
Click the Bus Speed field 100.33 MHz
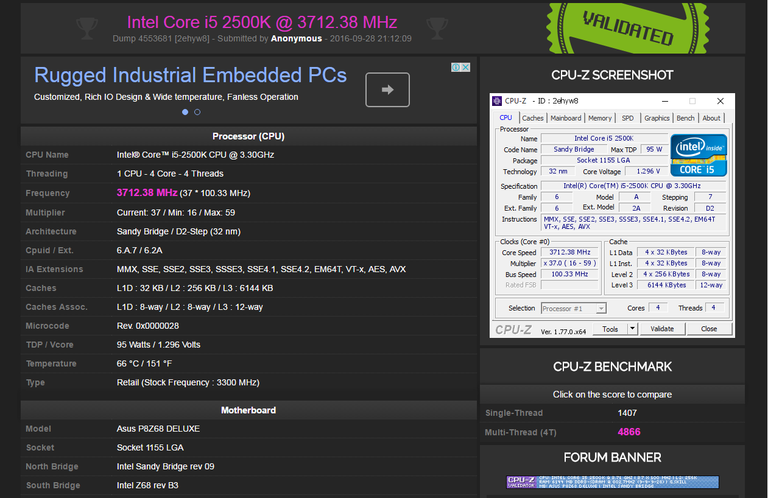pyautogui.click(x=570, y=274)
